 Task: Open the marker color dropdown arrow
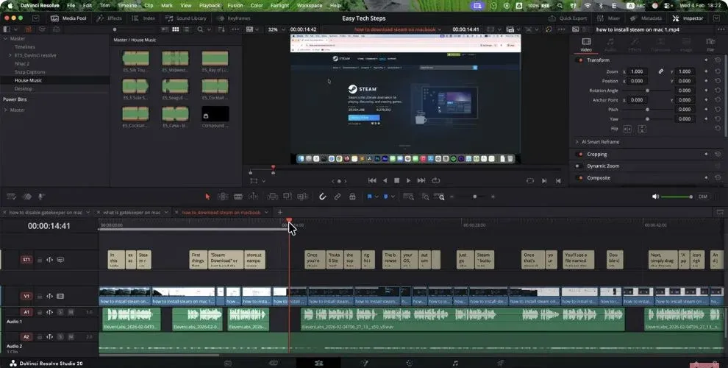[x=393, y=197]
